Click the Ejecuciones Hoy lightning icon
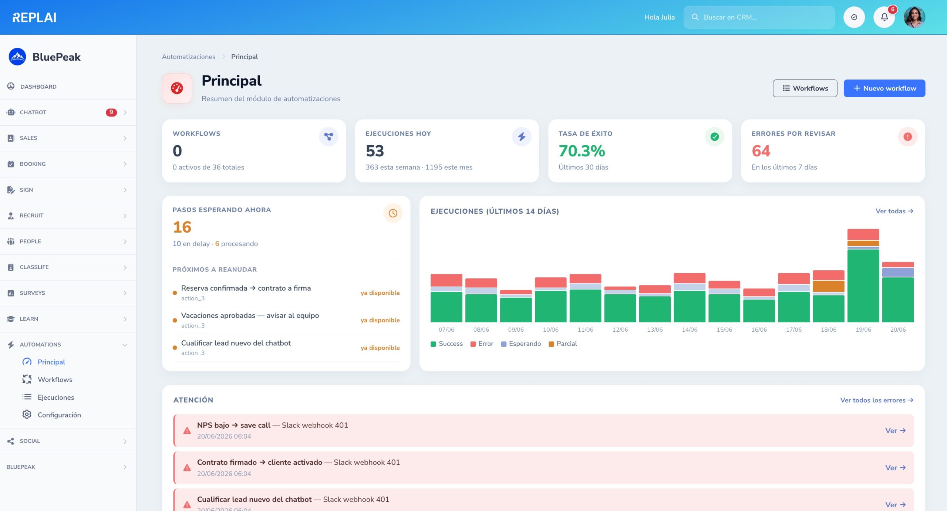This screenshot has height=511, width=947. [521, 137]
